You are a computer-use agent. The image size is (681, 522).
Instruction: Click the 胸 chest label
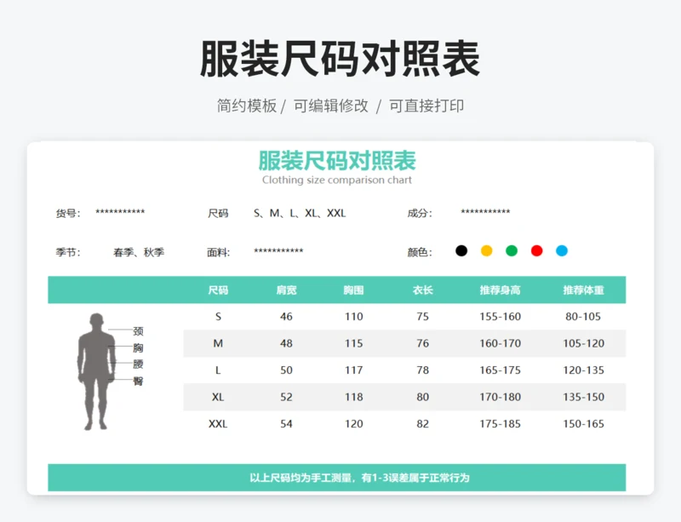point(138,347)
